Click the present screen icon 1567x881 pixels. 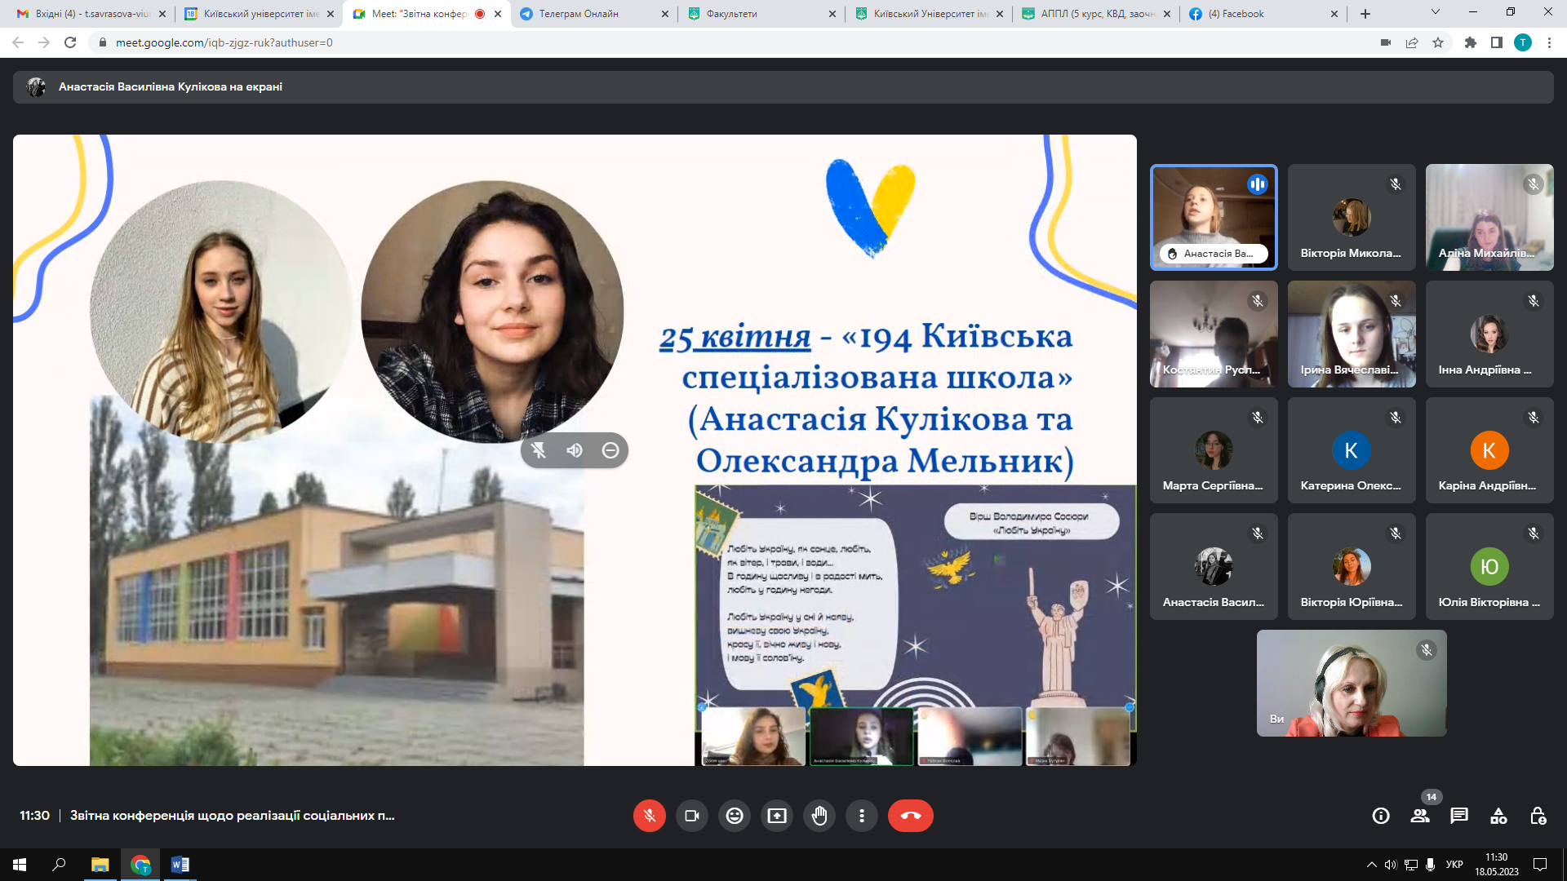point(777,816)
